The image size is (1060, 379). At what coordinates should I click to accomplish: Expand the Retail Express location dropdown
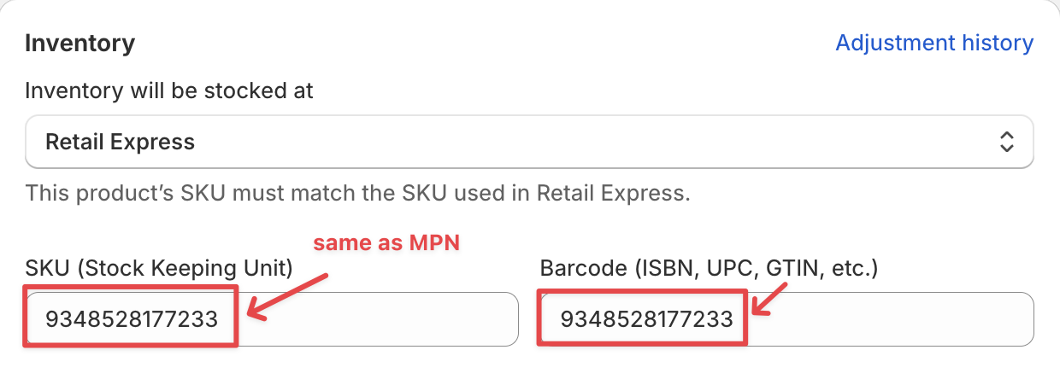tap(529, 142)
